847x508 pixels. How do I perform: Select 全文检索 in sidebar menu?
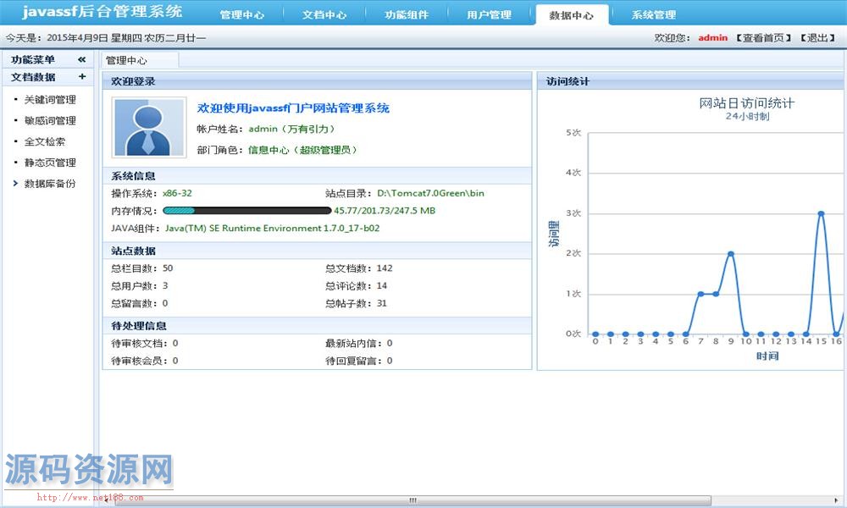47,141
